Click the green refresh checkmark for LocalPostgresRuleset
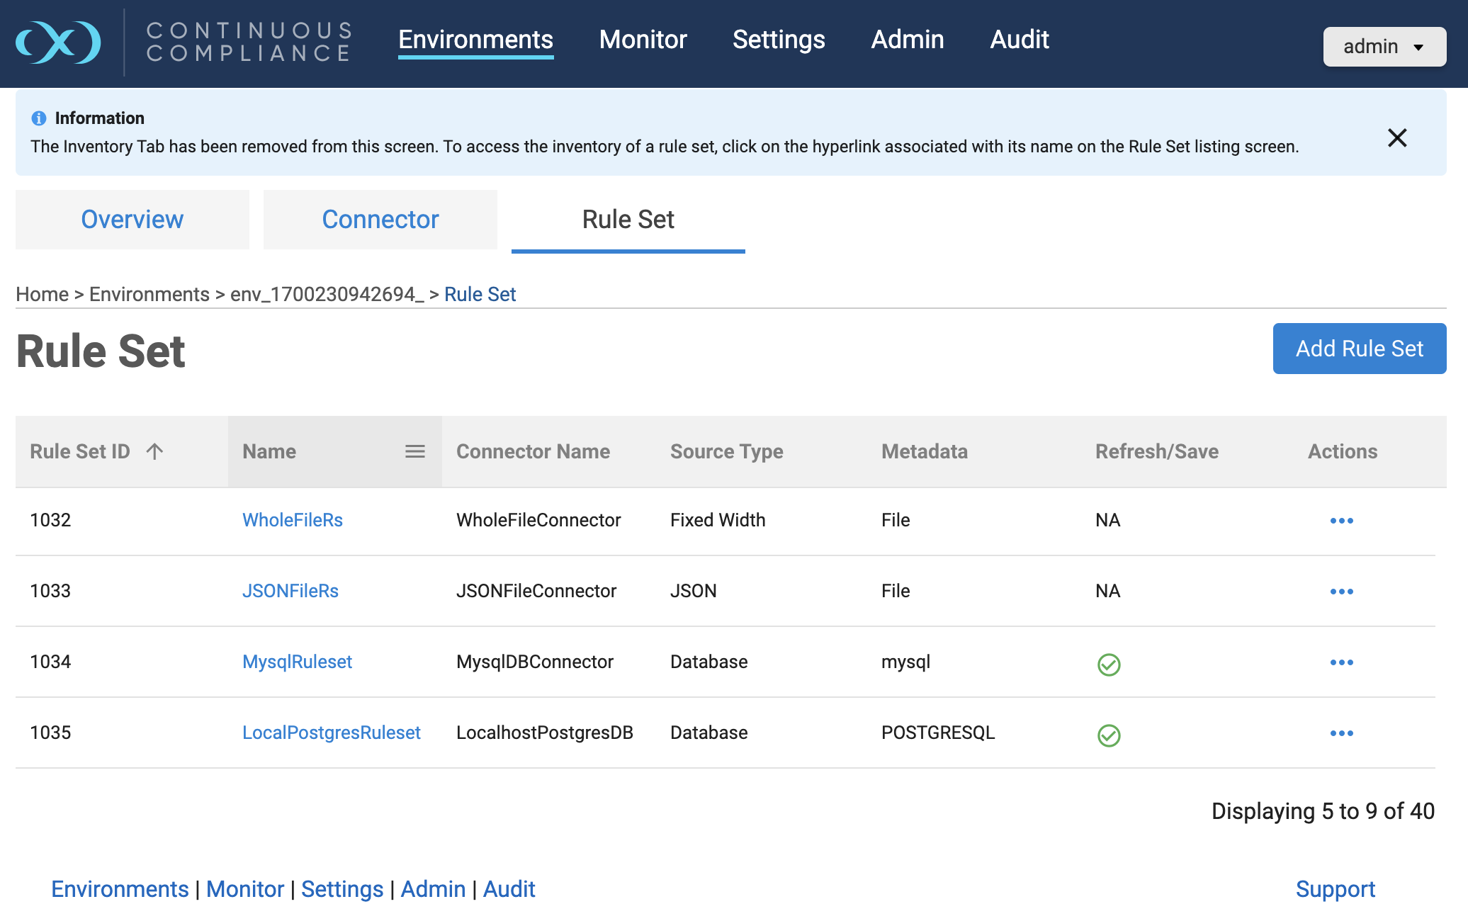1468x921 pixels. tap(1108, 735)
